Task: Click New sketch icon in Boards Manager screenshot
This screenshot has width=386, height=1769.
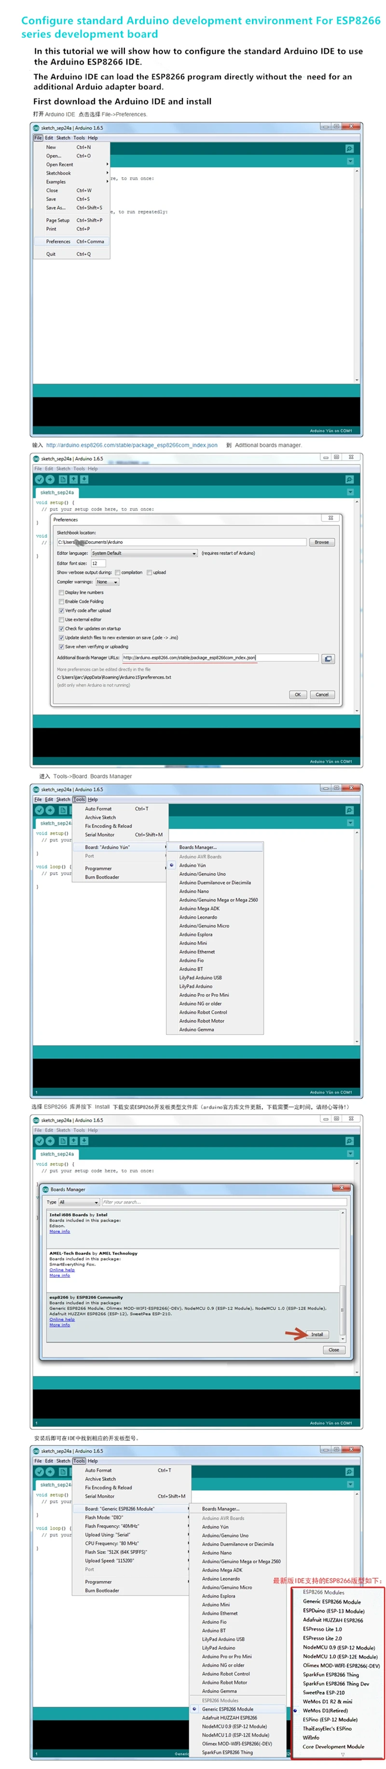Action: pyautogui.click(x=63, y=1141)
